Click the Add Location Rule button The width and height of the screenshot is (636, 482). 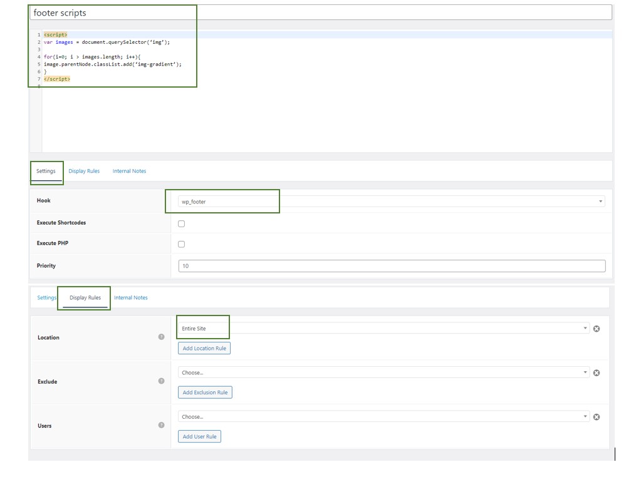tap(204, 348)
